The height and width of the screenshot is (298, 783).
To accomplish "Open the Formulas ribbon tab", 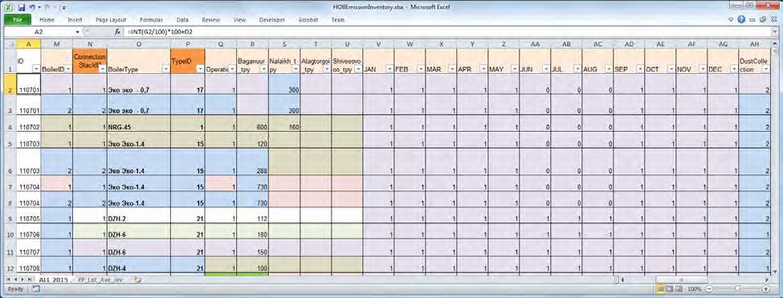I will [151, 20].
